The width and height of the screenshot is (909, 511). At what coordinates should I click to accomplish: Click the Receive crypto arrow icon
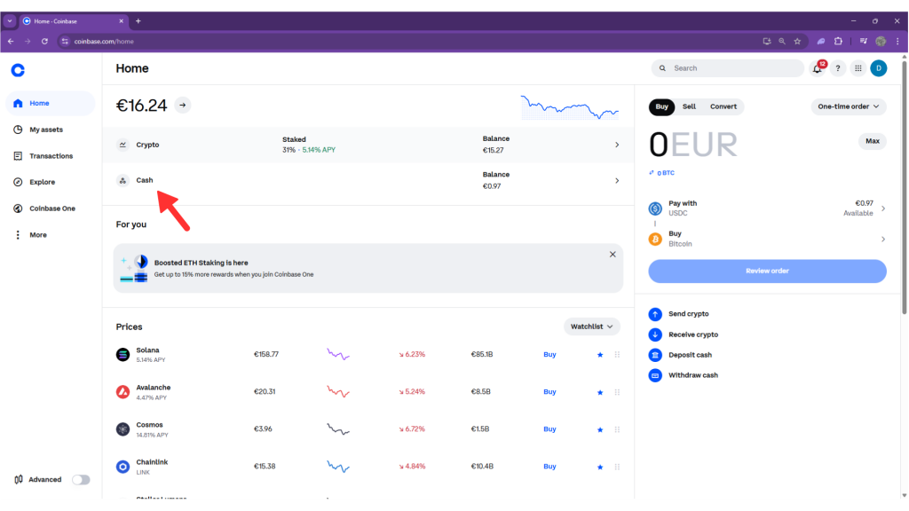click(655, 334)
